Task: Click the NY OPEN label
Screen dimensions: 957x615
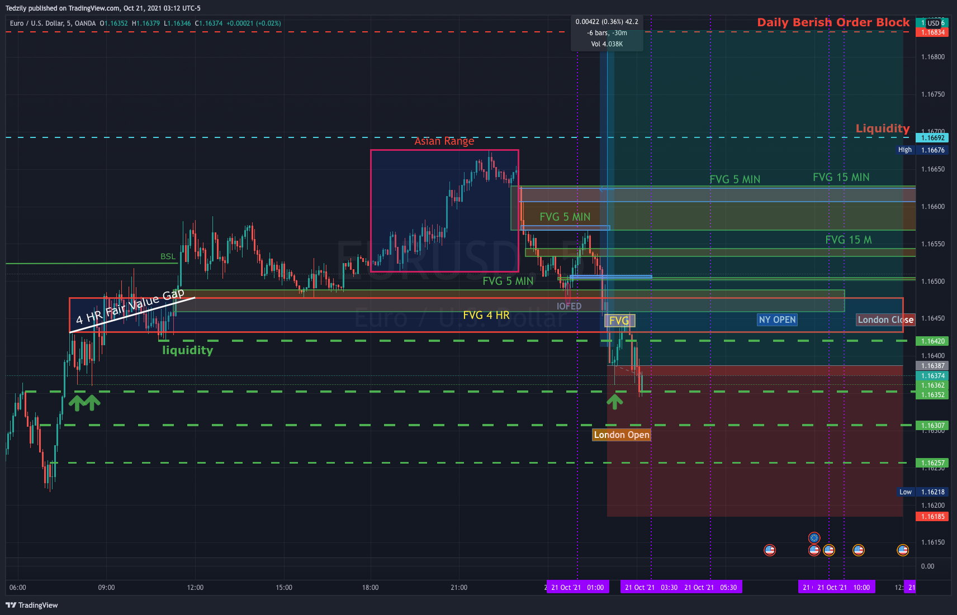Action: (x=777, y=320)
